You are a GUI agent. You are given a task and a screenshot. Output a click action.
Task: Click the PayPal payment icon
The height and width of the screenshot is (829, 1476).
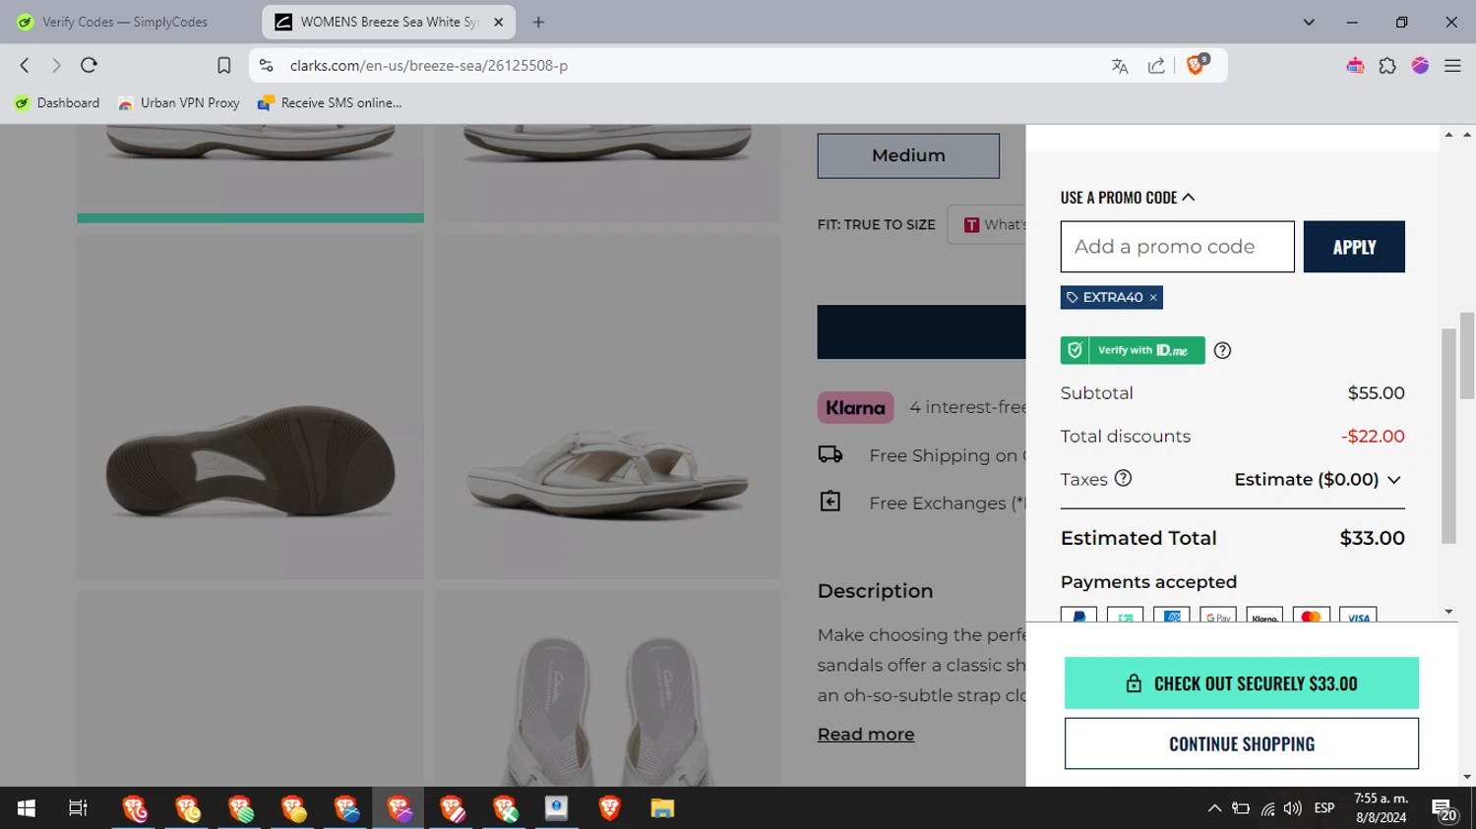coord(1078,616)
